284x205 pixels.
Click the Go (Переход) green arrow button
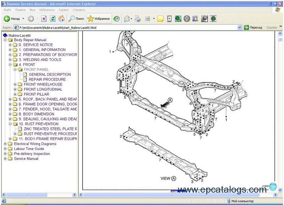[253, 28]
